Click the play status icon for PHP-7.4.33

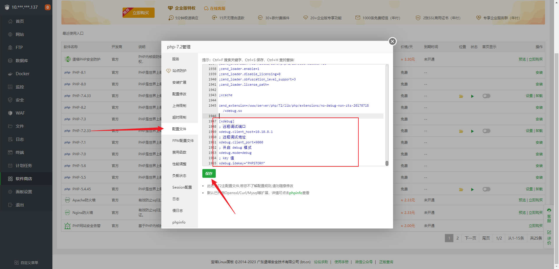[x=472, y=96]
